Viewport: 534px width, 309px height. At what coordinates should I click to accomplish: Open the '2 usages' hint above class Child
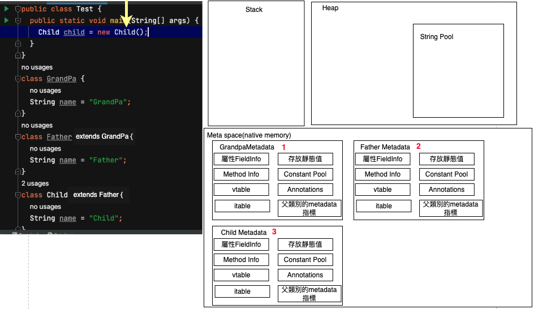(35, 183)
